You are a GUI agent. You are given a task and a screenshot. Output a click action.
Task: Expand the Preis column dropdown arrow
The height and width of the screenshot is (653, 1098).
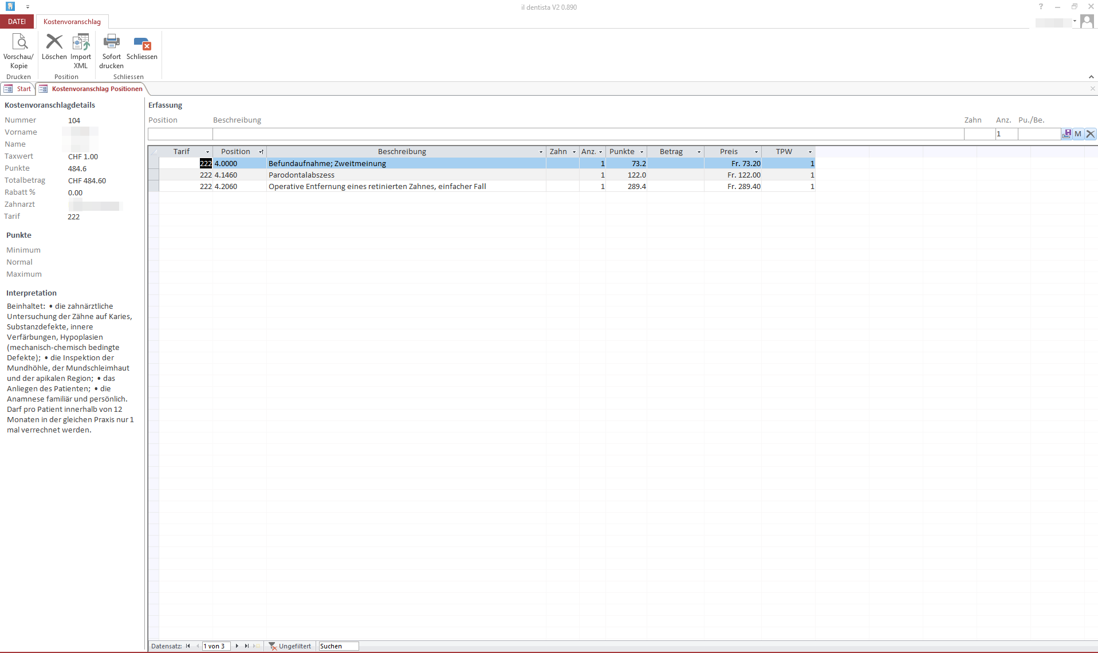coord(756,152)
